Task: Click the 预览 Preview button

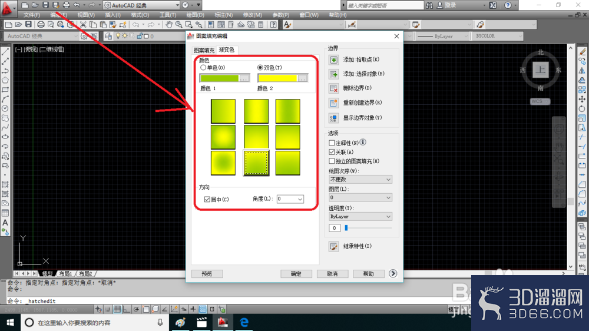Action: (x=207, y=274)
